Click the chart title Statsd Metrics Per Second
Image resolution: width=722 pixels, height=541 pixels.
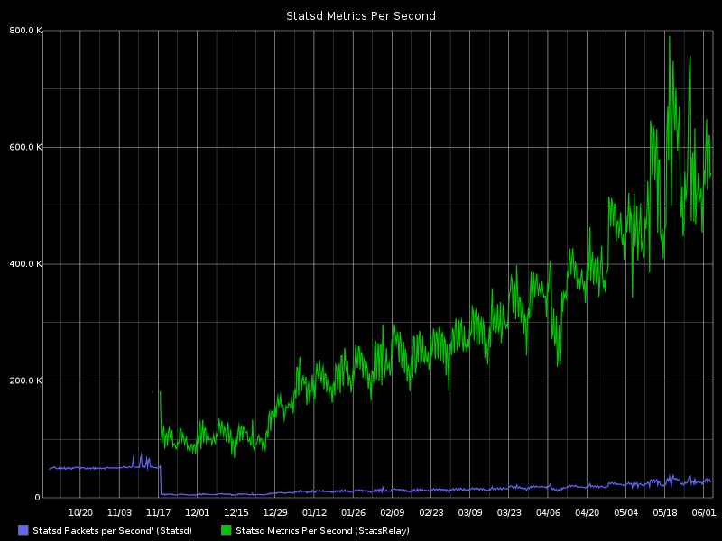pos(361,16)
